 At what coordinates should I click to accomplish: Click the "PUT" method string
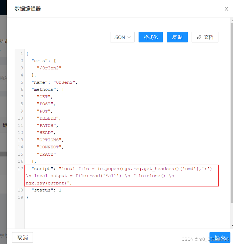pyautogui.click(x=44, y=111)
